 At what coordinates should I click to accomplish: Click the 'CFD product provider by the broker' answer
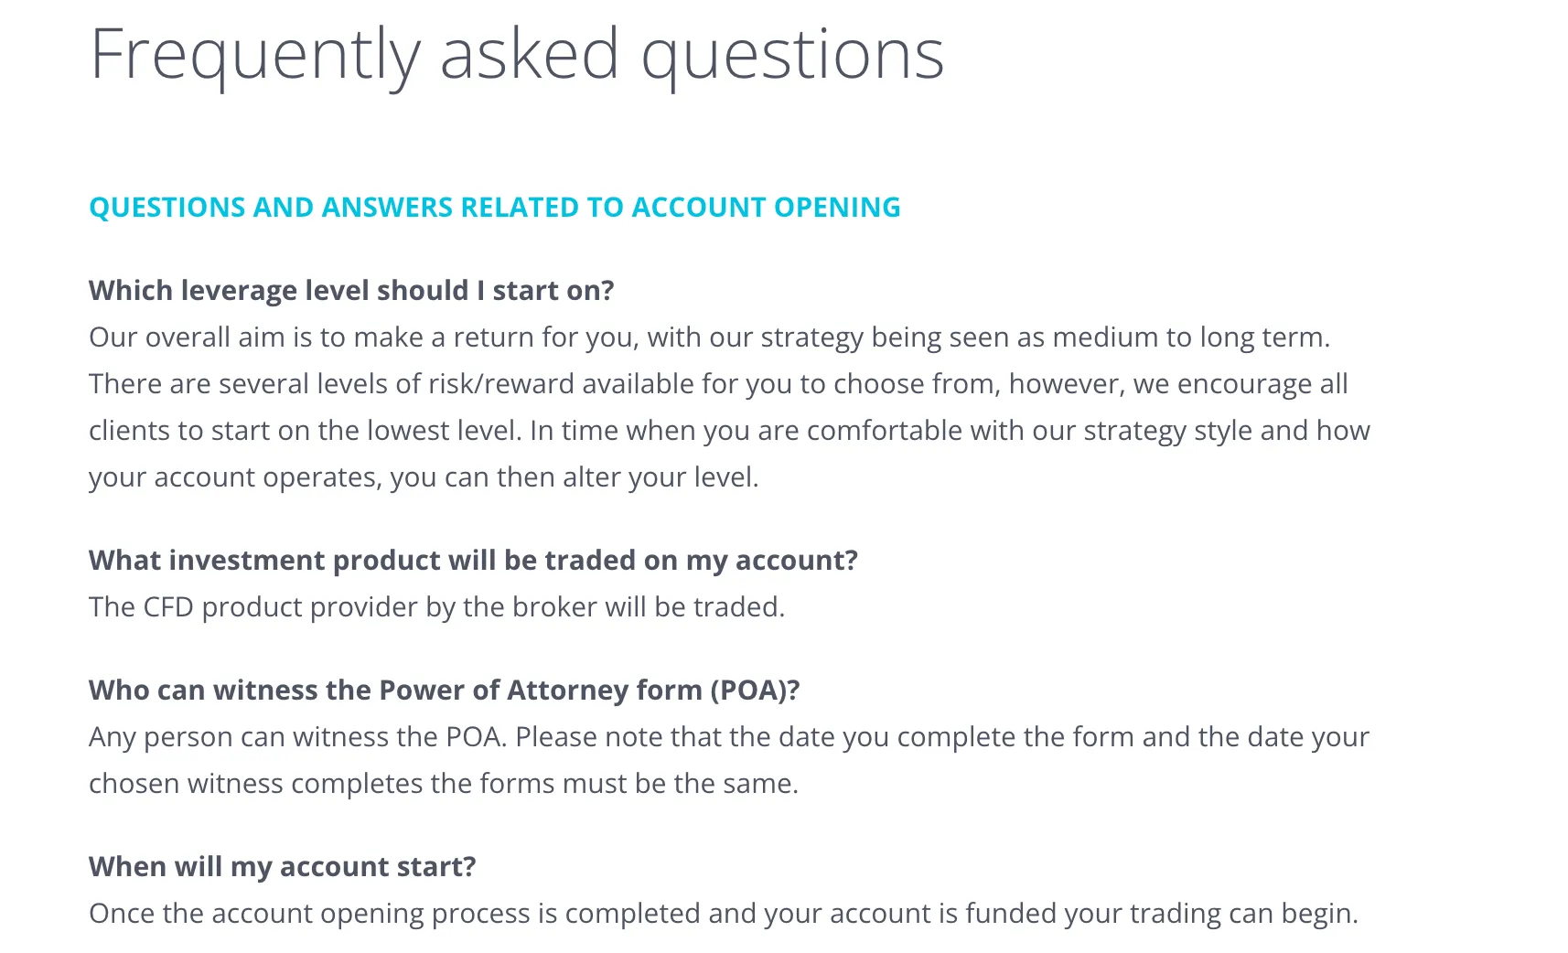[x=437, y=607]
